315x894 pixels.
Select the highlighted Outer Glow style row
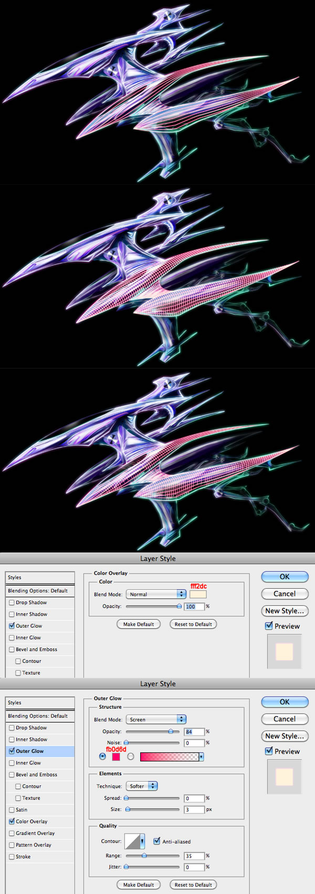pos(40,751)
